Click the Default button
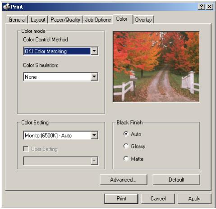Image resolution: width=216 pixels, height=209 pixels. pyautogui.click(x=176, y=180)
